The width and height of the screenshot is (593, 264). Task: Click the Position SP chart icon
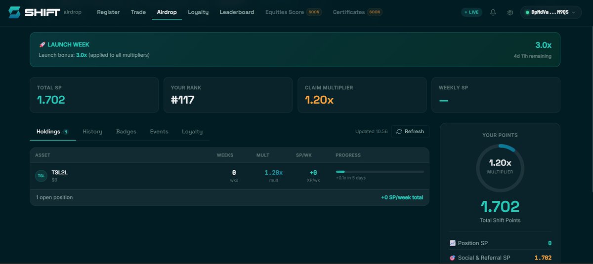(452, 243)
